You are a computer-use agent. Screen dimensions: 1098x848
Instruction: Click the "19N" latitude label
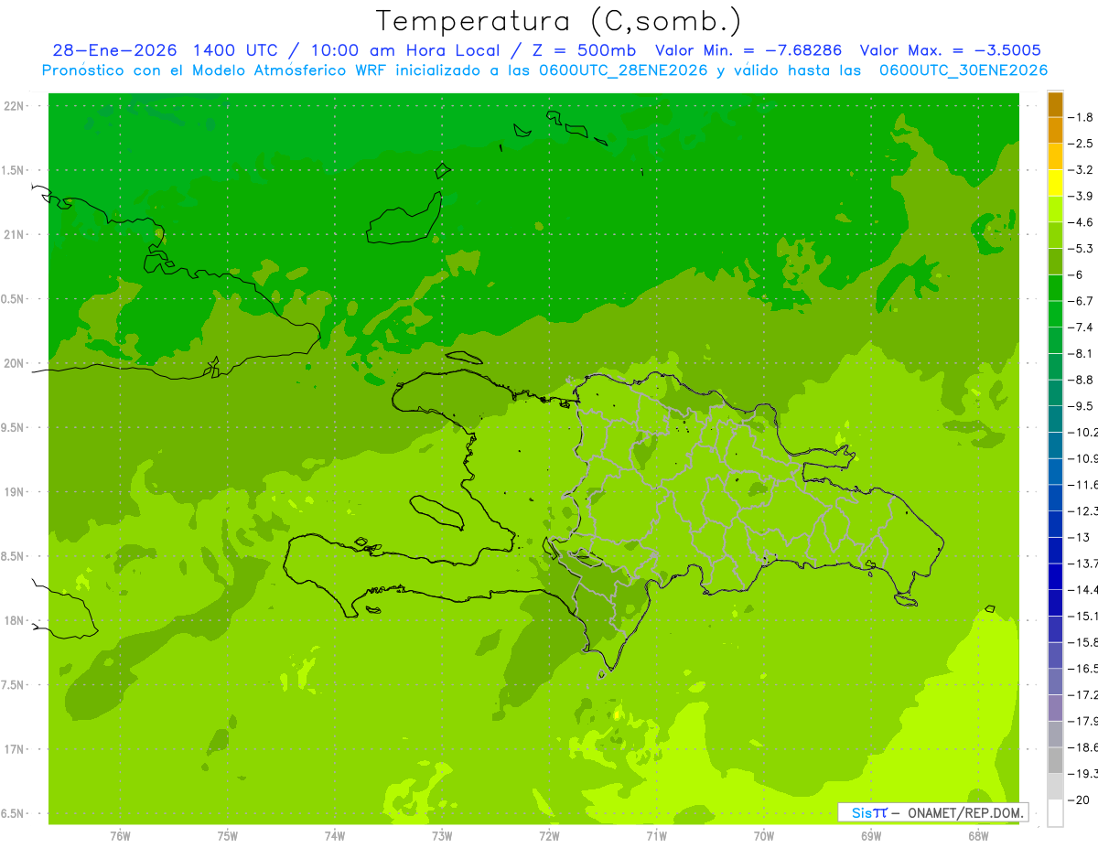point(15,491)
